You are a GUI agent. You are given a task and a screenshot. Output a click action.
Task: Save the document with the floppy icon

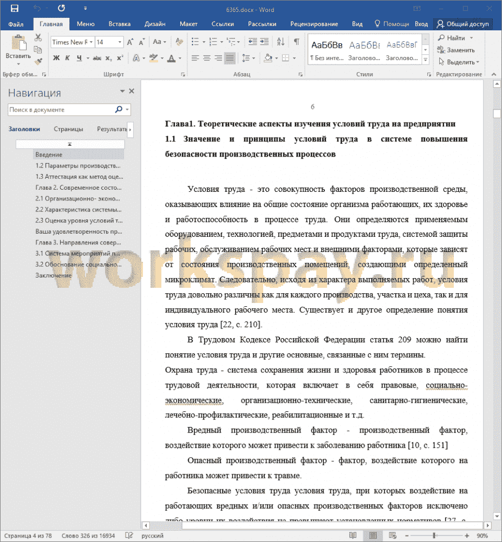(15, 8)
